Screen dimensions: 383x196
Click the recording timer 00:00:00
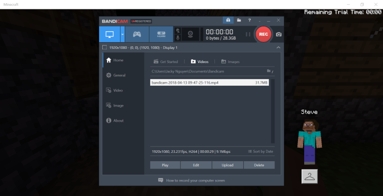click(219, 32)
